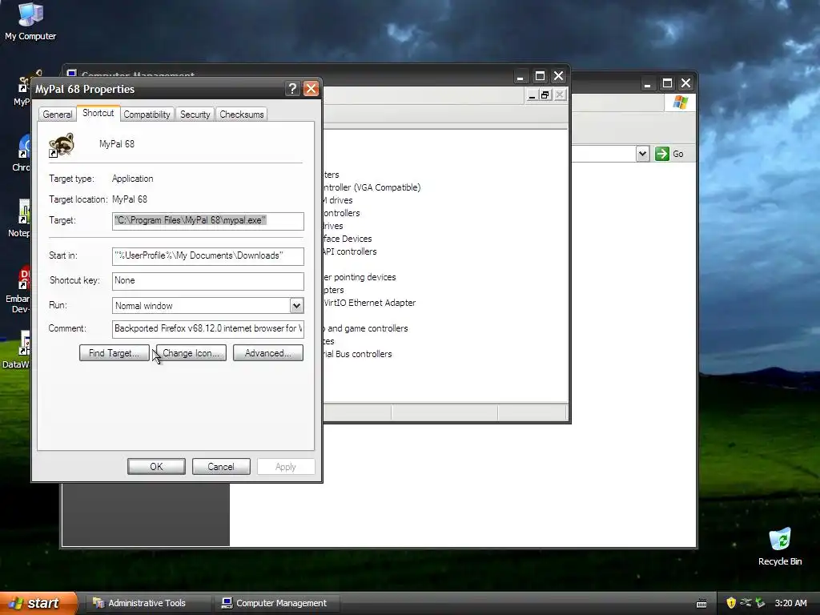The height and width of the screenshot is (615, 820).
Task: Close the MyPal 68 Properties dialog
Action: 312,89
